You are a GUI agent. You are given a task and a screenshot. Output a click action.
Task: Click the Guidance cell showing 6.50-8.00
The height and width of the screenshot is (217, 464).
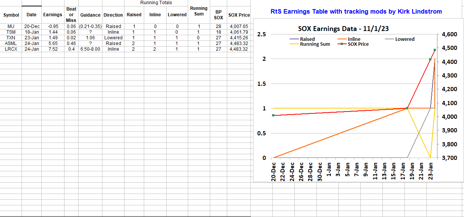[90, 49]
